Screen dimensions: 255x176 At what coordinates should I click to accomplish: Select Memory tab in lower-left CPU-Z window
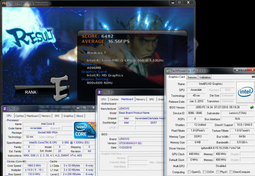point(46,116)
